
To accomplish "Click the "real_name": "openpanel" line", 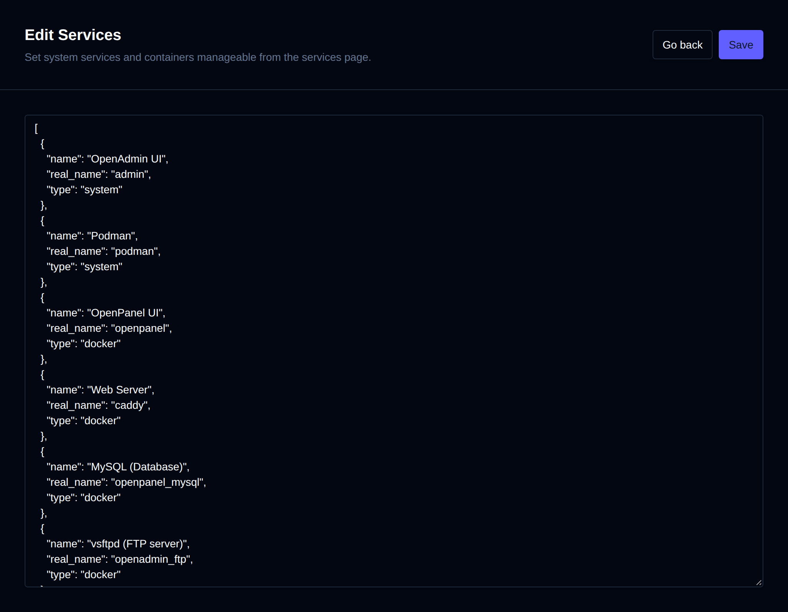I will 109,328.
